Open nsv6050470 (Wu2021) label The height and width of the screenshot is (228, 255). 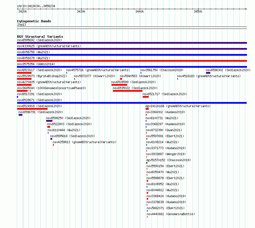tap(163, 172)
